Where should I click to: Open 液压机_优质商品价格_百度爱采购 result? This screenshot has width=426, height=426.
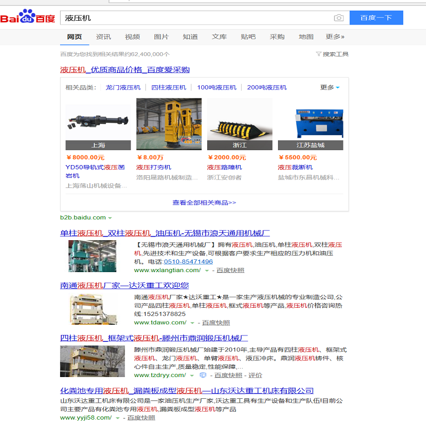(125, 70)
